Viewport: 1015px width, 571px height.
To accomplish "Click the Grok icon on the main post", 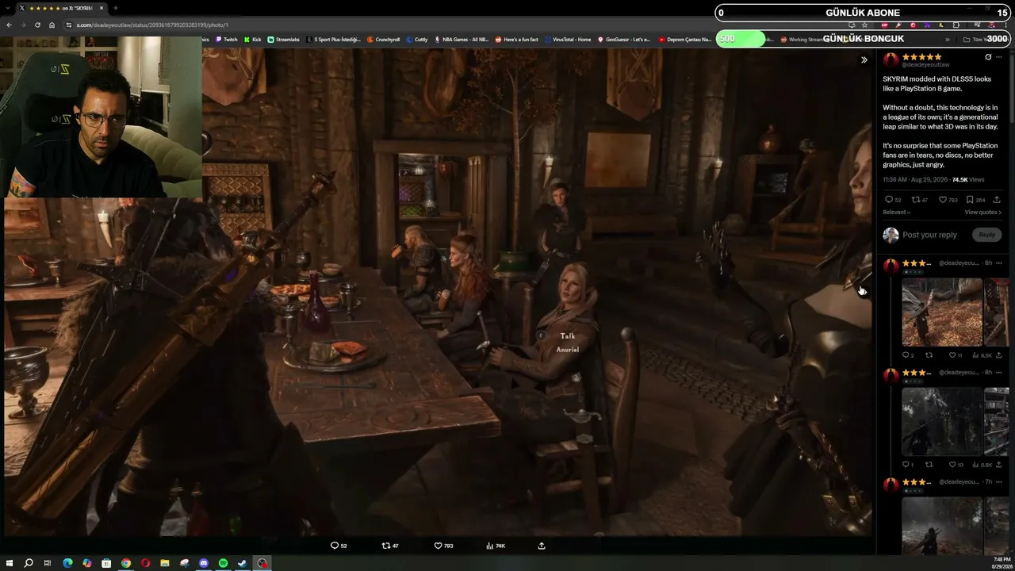I will pyautogui.click(x=988, y=57).
